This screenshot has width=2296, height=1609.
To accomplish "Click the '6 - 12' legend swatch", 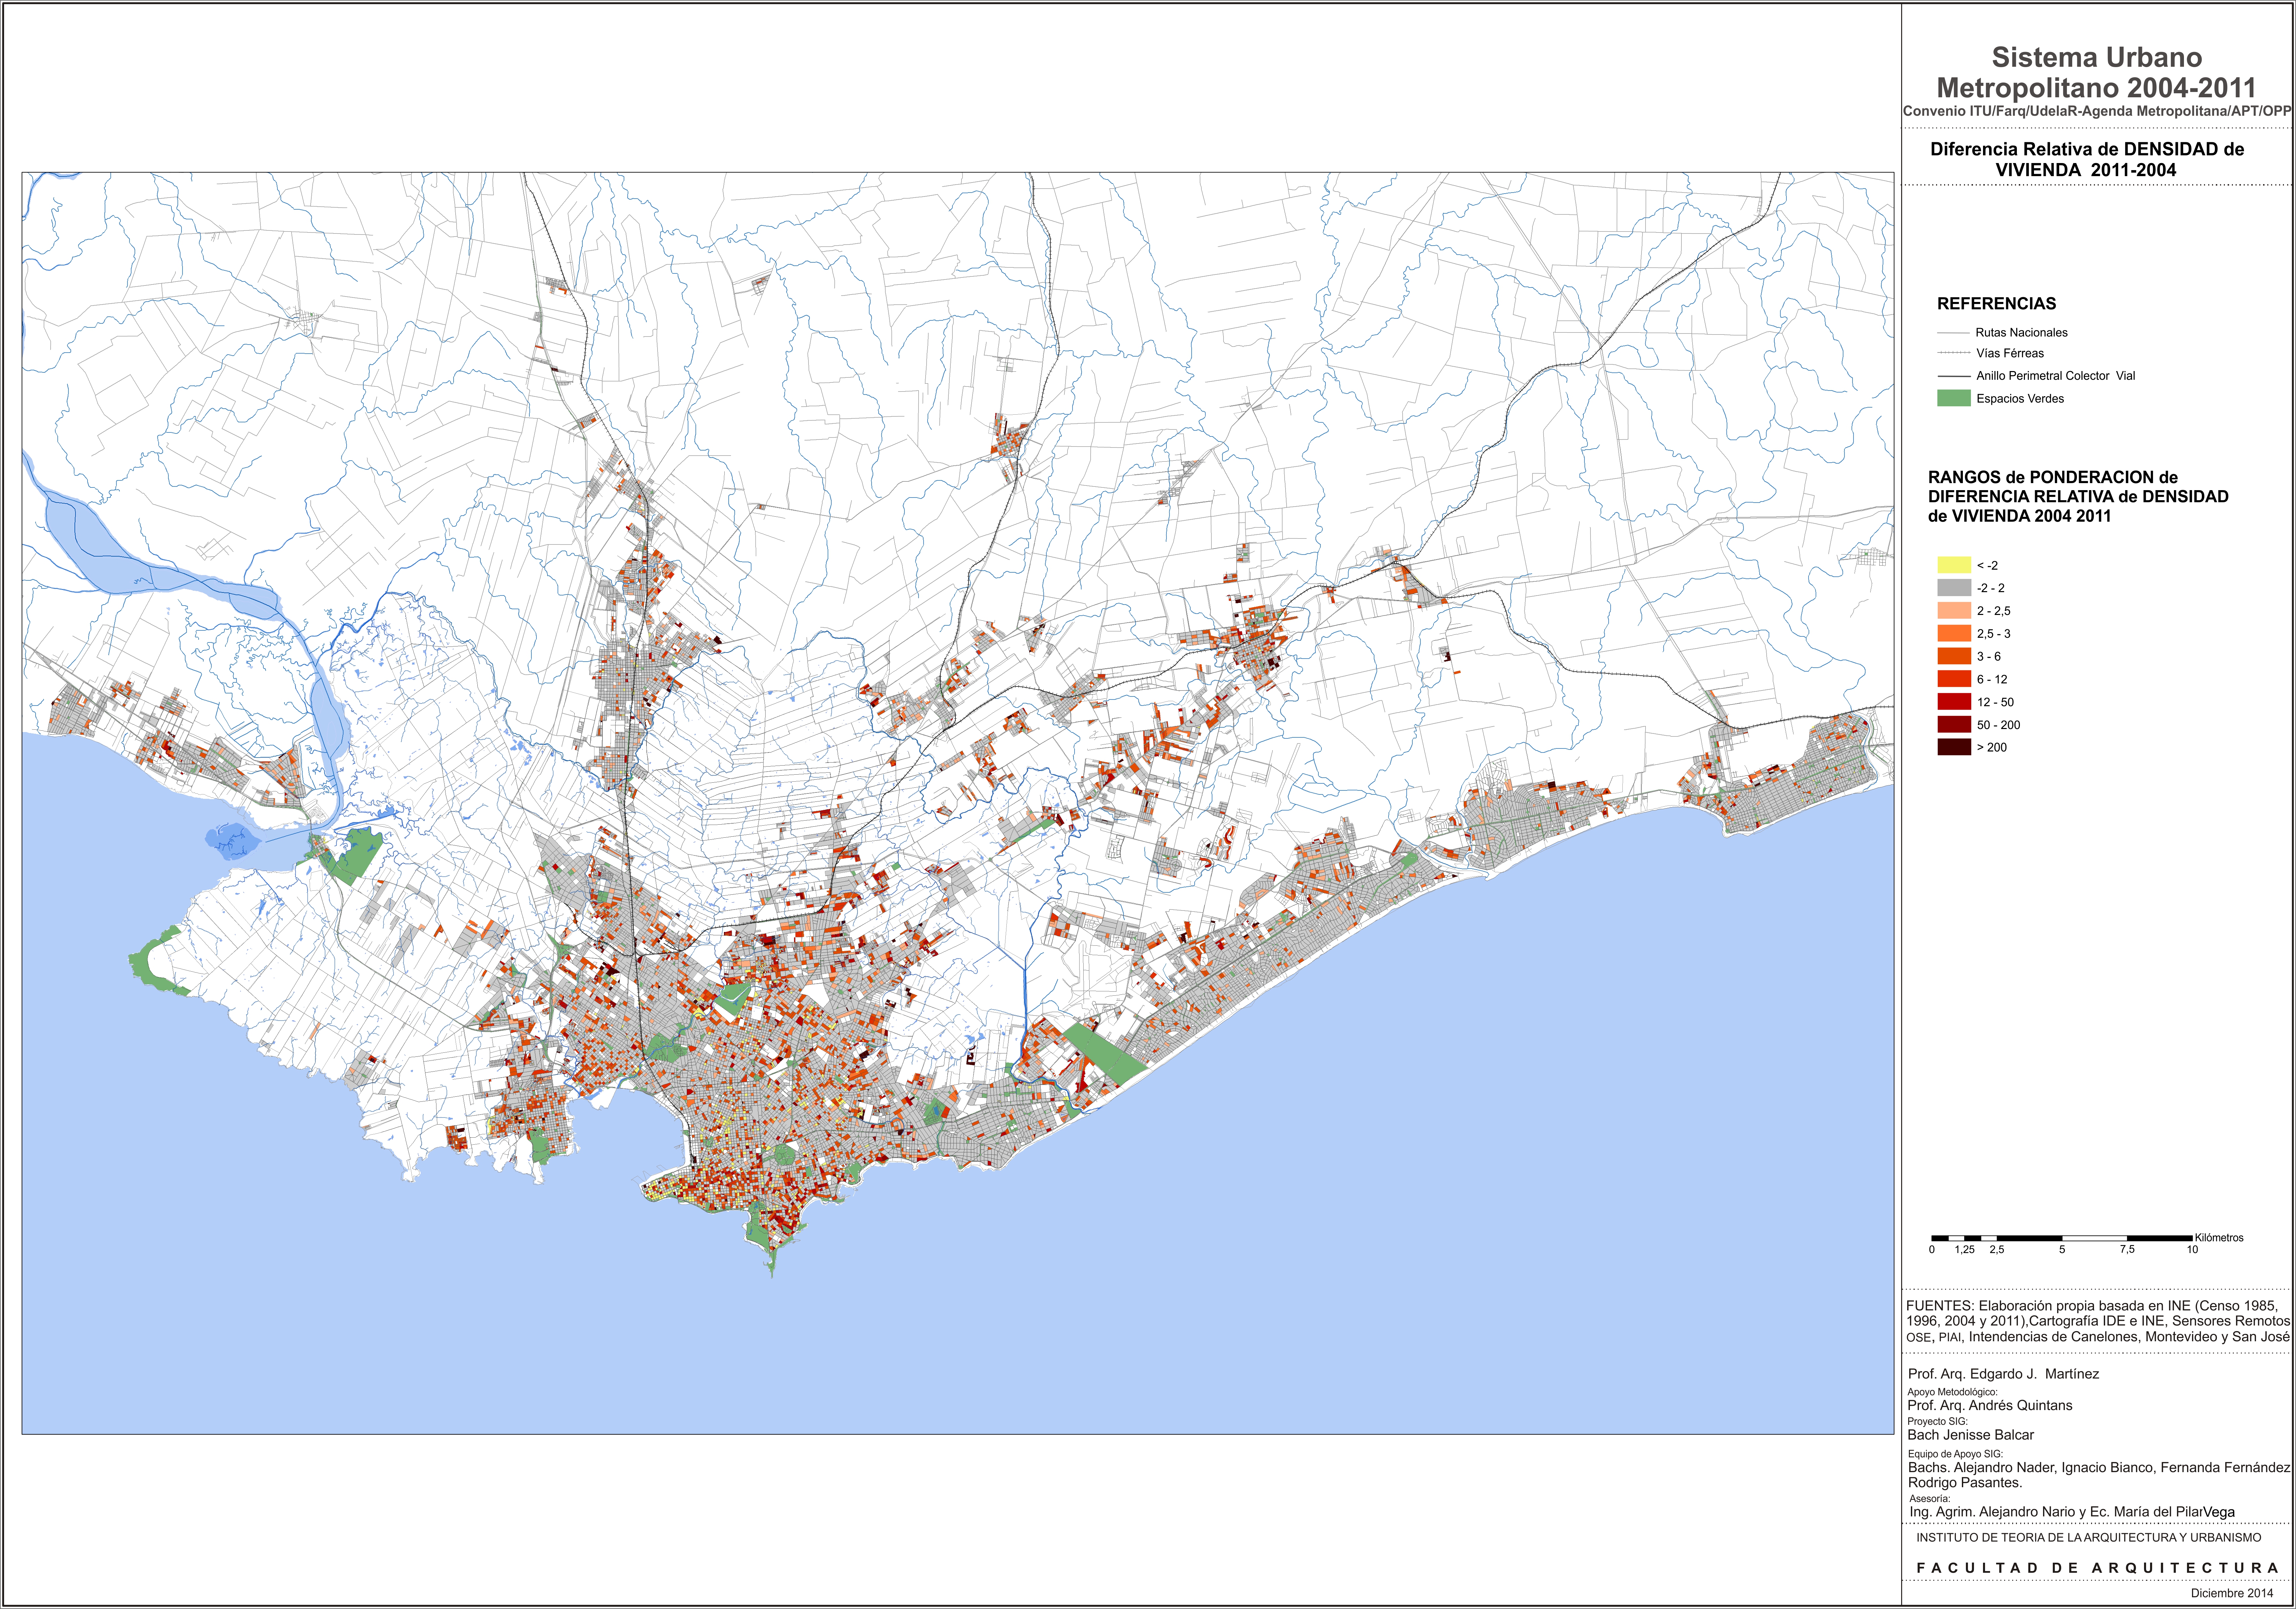I will tap(1954, 679).
